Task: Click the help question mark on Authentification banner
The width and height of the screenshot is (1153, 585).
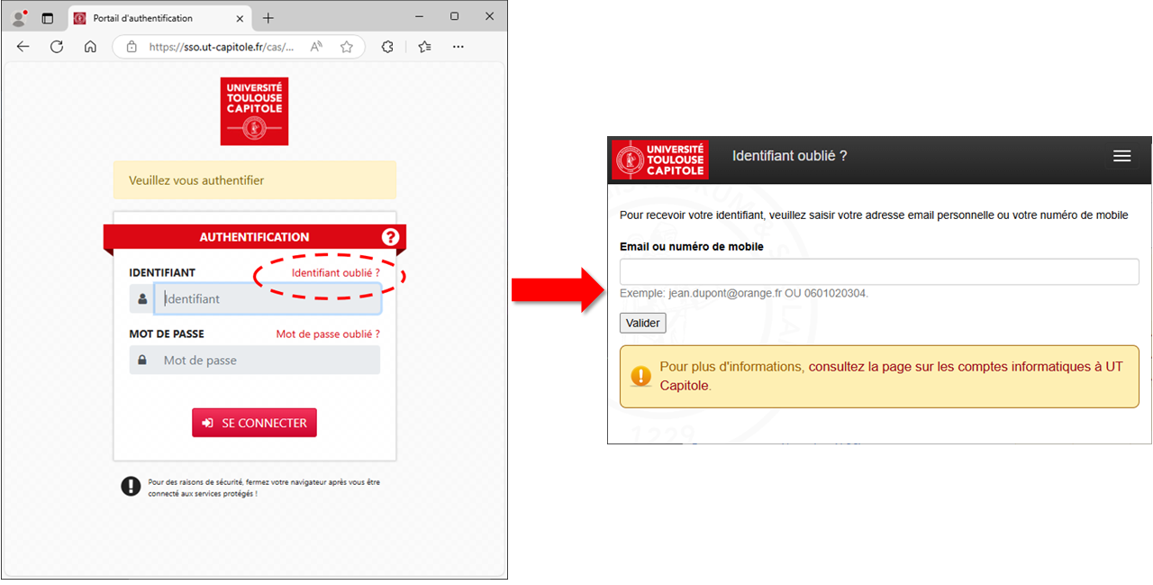Action: tap(390, 237)
